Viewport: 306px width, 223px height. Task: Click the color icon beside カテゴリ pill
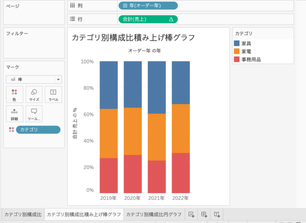pos(11,129)
